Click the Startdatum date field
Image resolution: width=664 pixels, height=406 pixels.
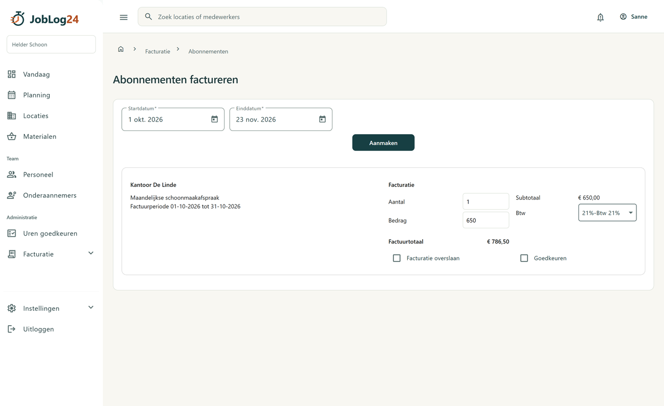[x=173, y=119]
